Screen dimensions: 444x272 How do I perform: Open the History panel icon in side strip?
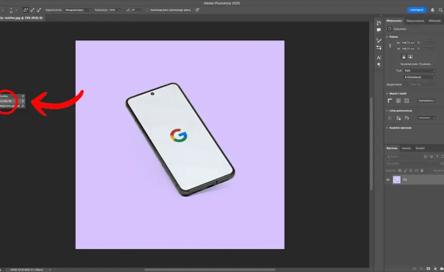378,23
